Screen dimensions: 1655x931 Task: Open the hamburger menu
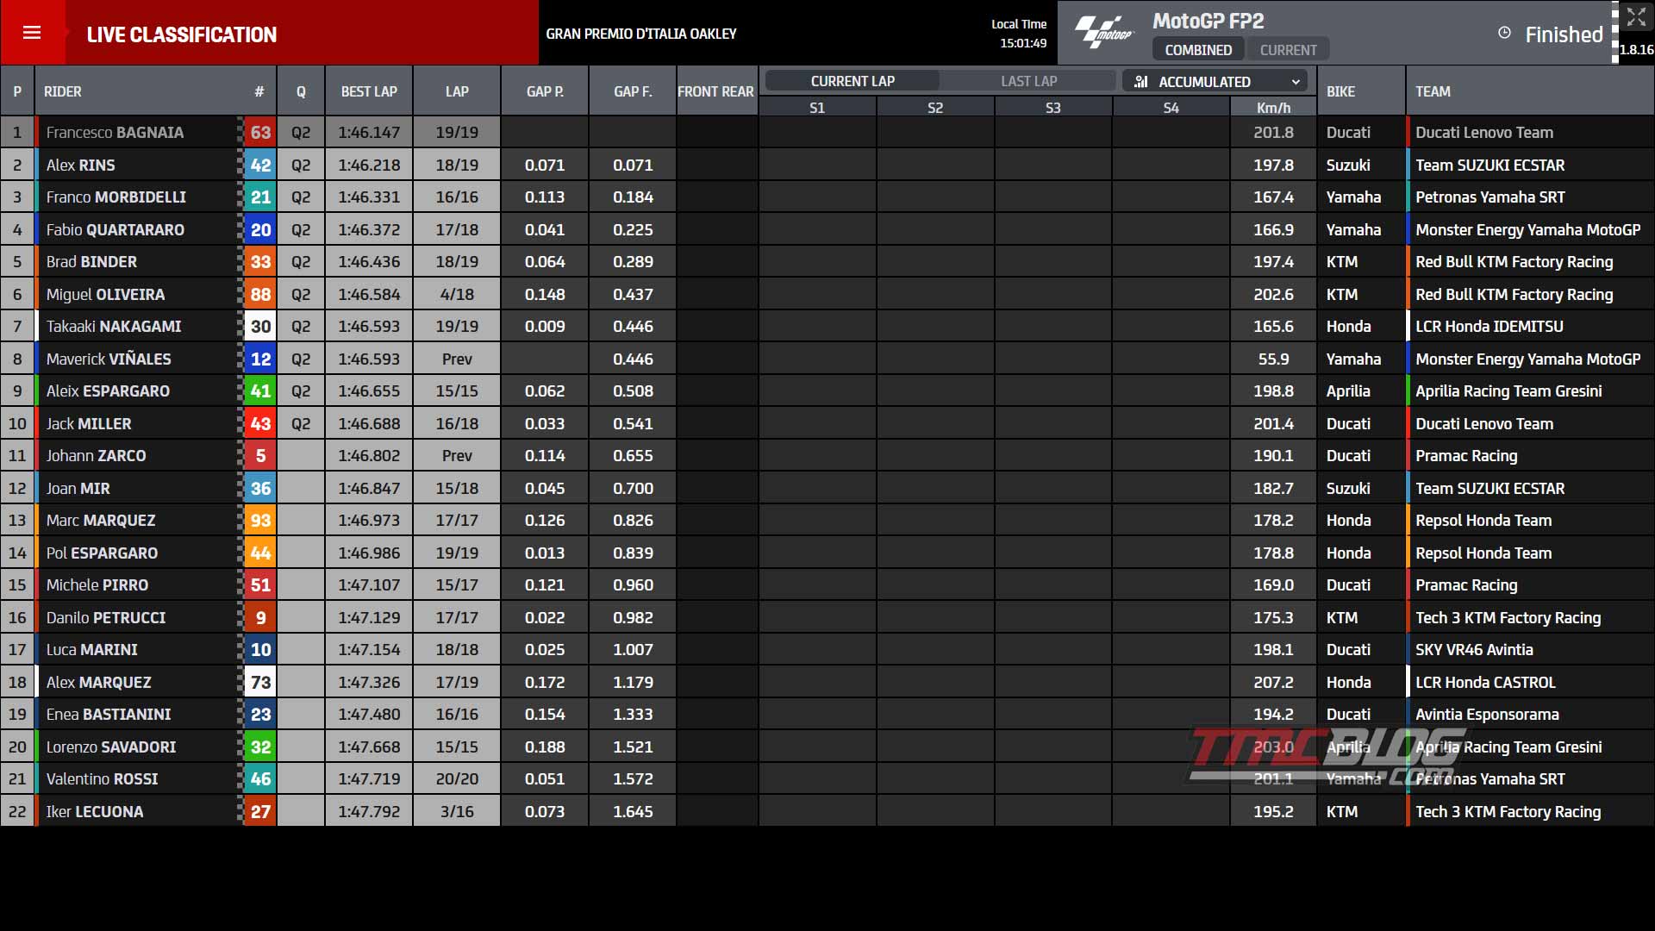pos(32,33)
